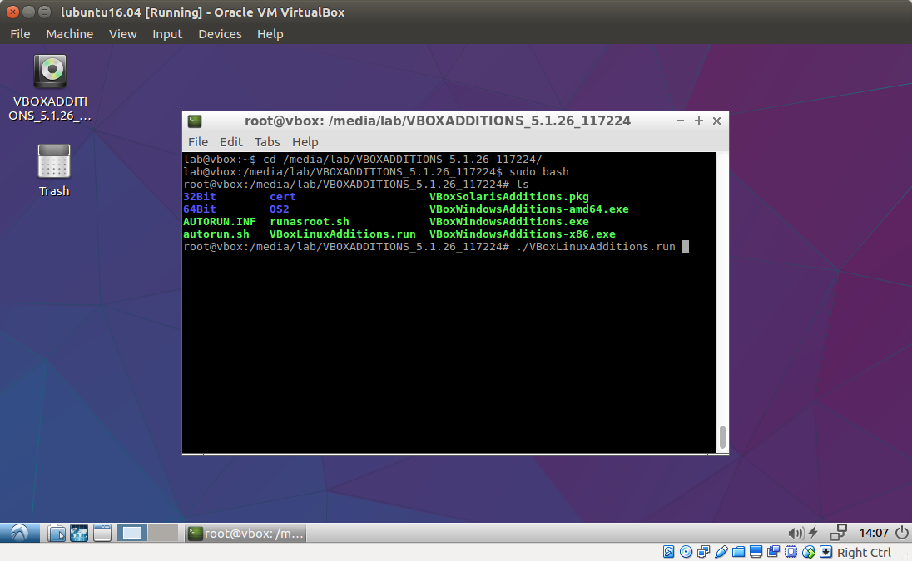Viewport: 912px width, 561px height.
Task: Activate the root@vbox terminal taskbar button
Action: click(246, 533)
